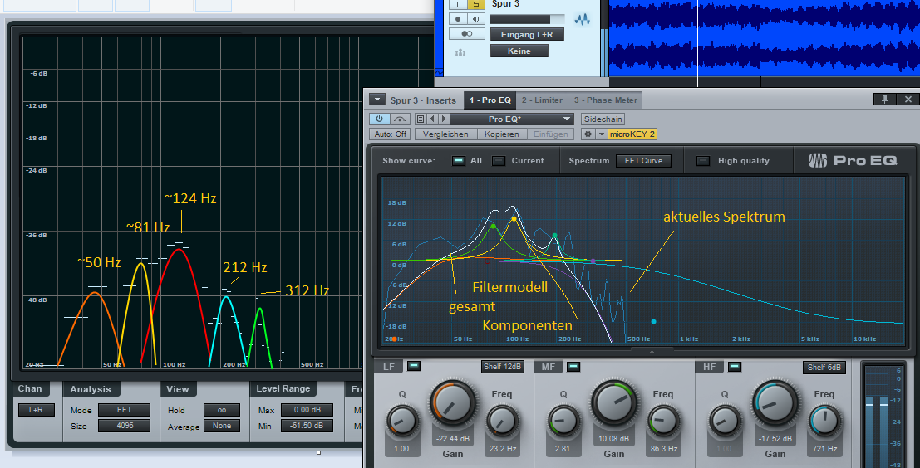
Task: Click the Kopieren button
Action: click(502, 134)
